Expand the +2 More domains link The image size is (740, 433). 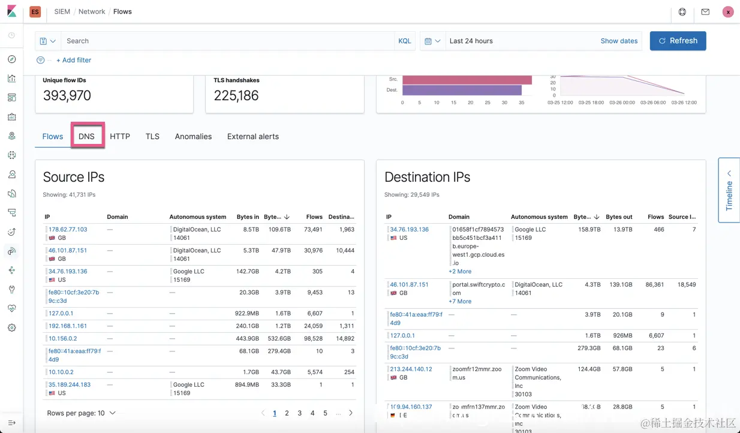pos(460,272)
